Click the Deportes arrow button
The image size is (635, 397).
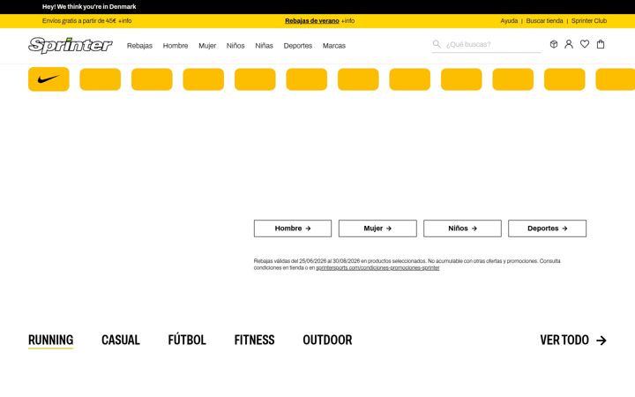click(x=547, y=228)
